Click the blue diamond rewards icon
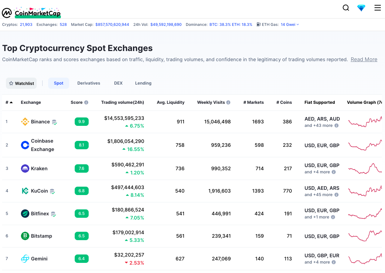Screen dimensions: 385x273 pos(361,8)
